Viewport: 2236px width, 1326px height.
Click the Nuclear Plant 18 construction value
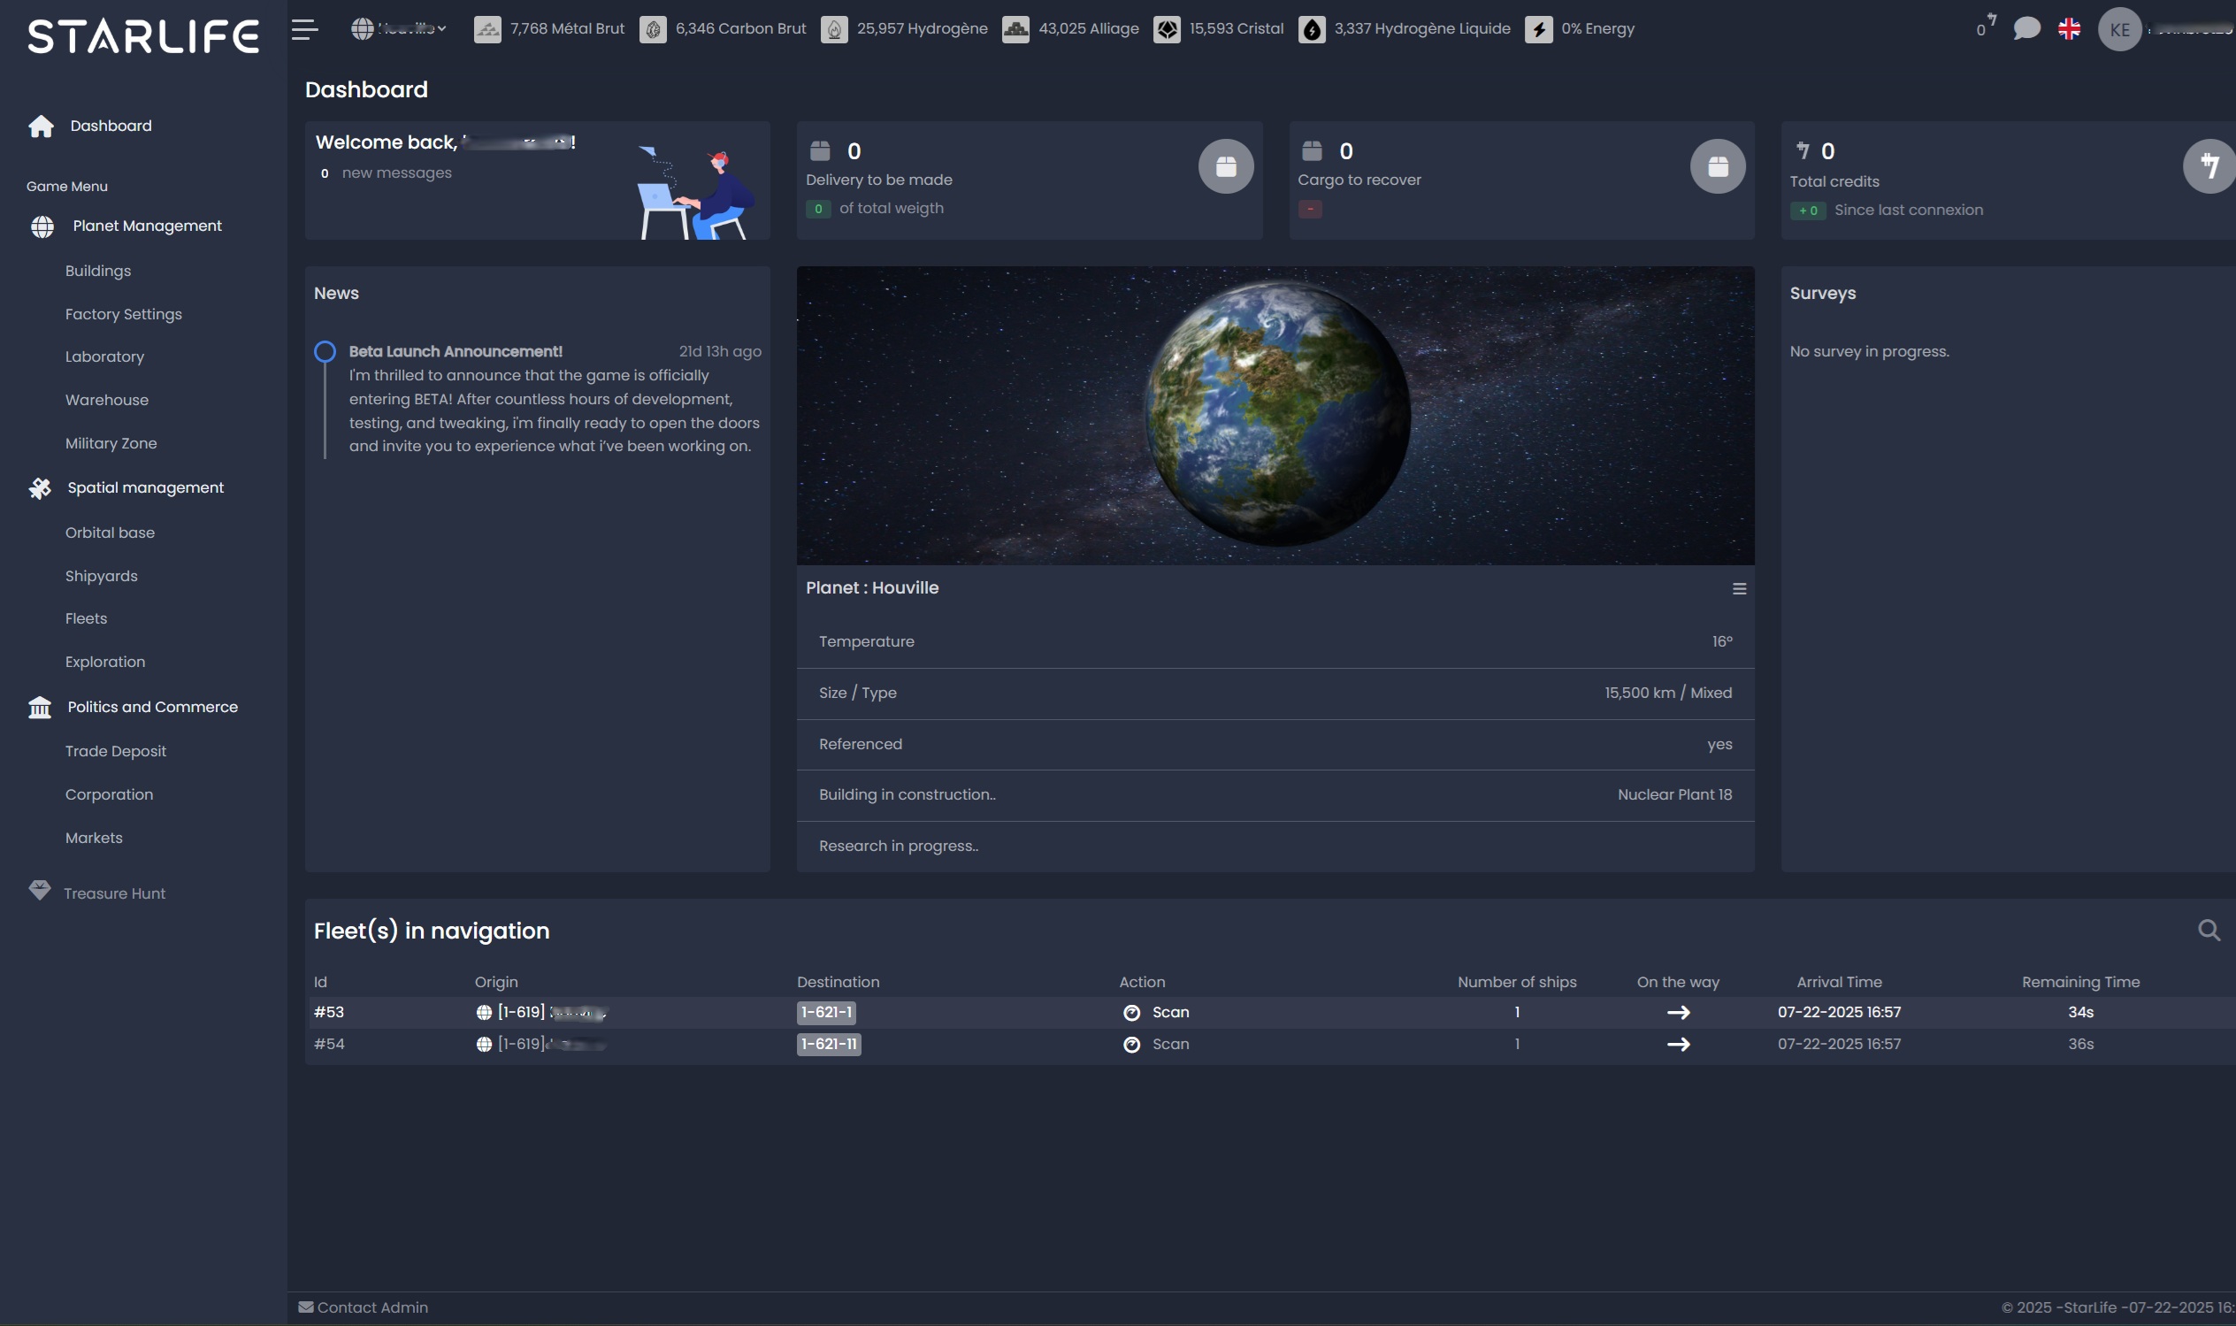coord(1675,795)
